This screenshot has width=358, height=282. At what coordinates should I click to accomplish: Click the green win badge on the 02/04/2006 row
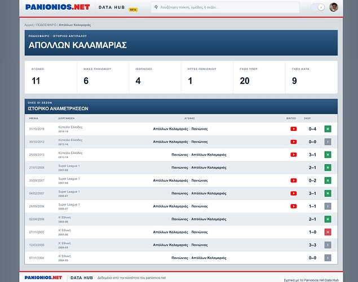[x=328, y=219]
